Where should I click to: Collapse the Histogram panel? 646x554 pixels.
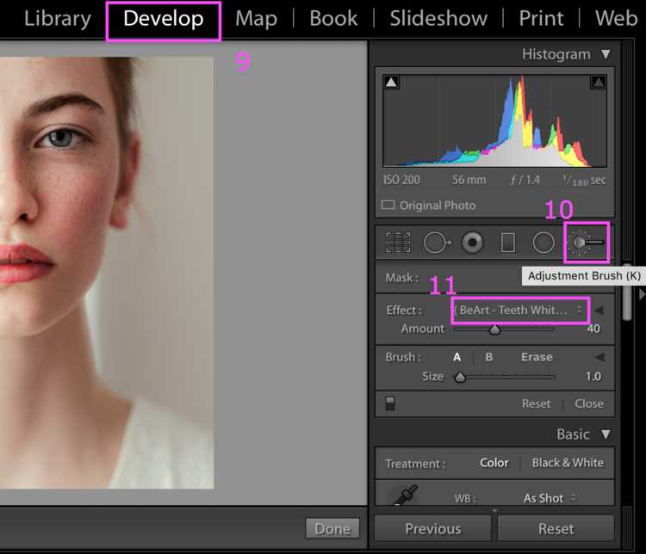click(x=606, y=54)
